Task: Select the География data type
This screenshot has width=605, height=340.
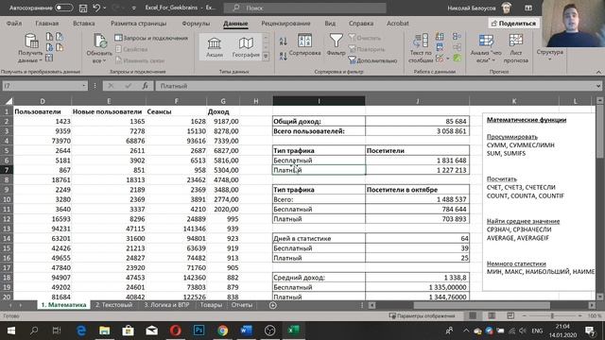Action: tap(246, 47)
